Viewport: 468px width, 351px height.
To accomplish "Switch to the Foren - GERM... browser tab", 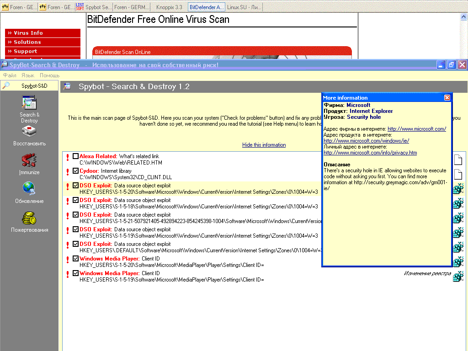I will [131, 7].
